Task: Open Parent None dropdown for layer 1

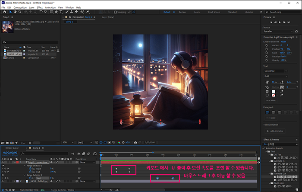Action: 88,162
